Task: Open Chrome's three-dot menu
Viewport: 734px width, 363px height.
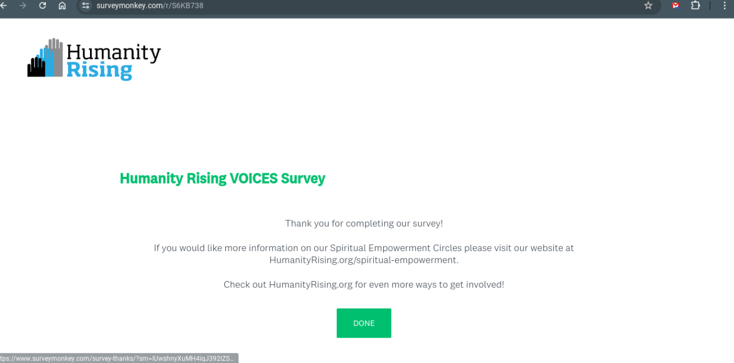Action: click(x=724, y=6)
